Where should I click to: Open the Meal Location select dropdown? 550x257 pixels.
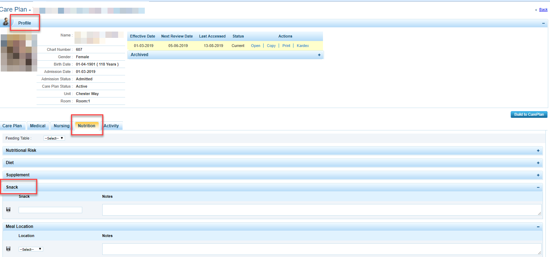(31, 249)
